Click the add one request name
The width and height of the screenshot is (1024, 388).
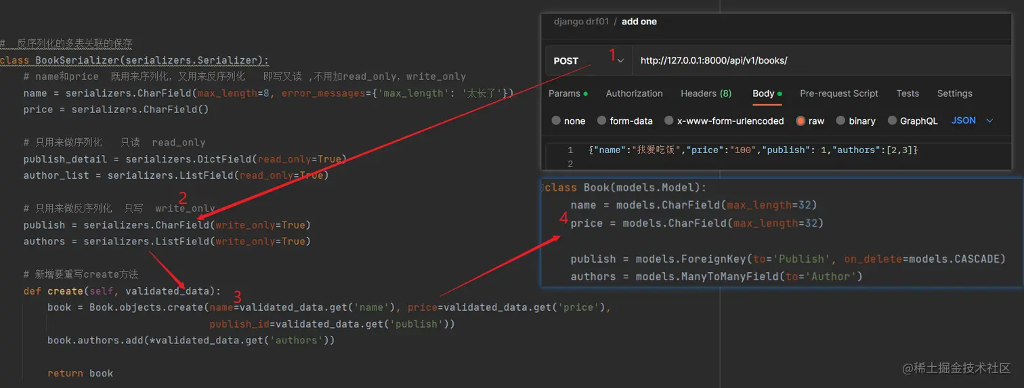pyautogui.click(x=639, y=22)
